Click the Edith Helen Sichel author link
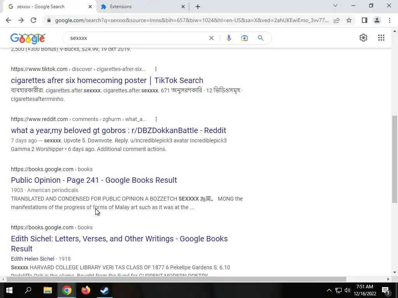This screenshot has width=398, height=298. click(x=33, y=259)
